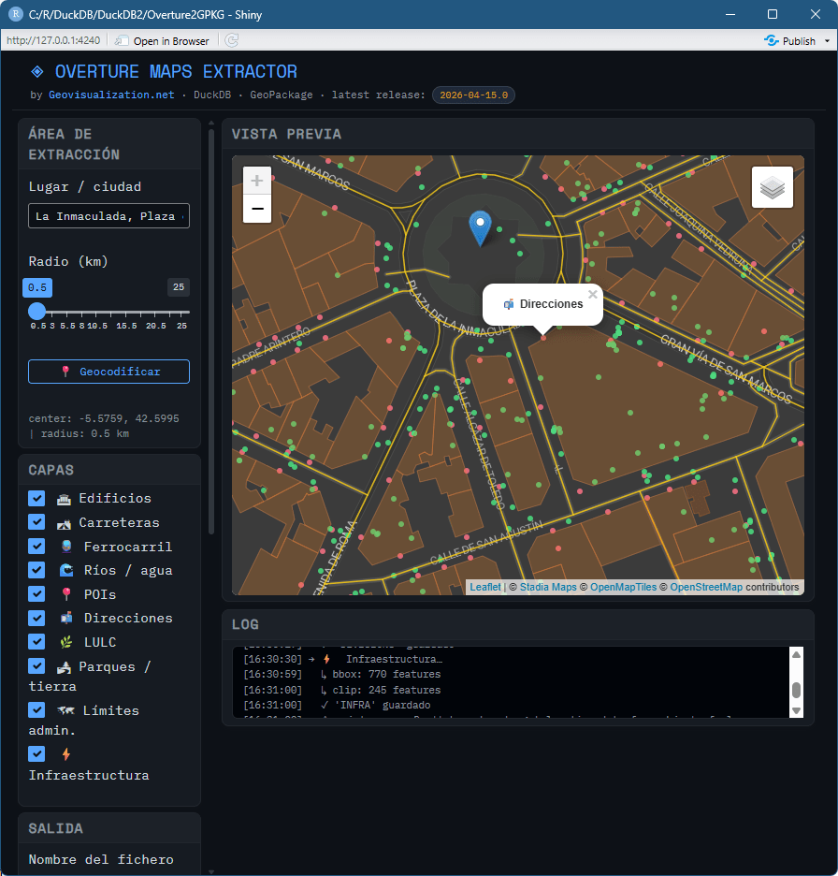This screenshot has width=838, height=876.
Task: Zoom out on the map preview
Action: pos(257,209)
